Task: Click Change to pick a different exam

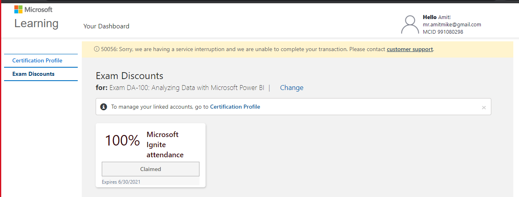Action: coord(291,88)
